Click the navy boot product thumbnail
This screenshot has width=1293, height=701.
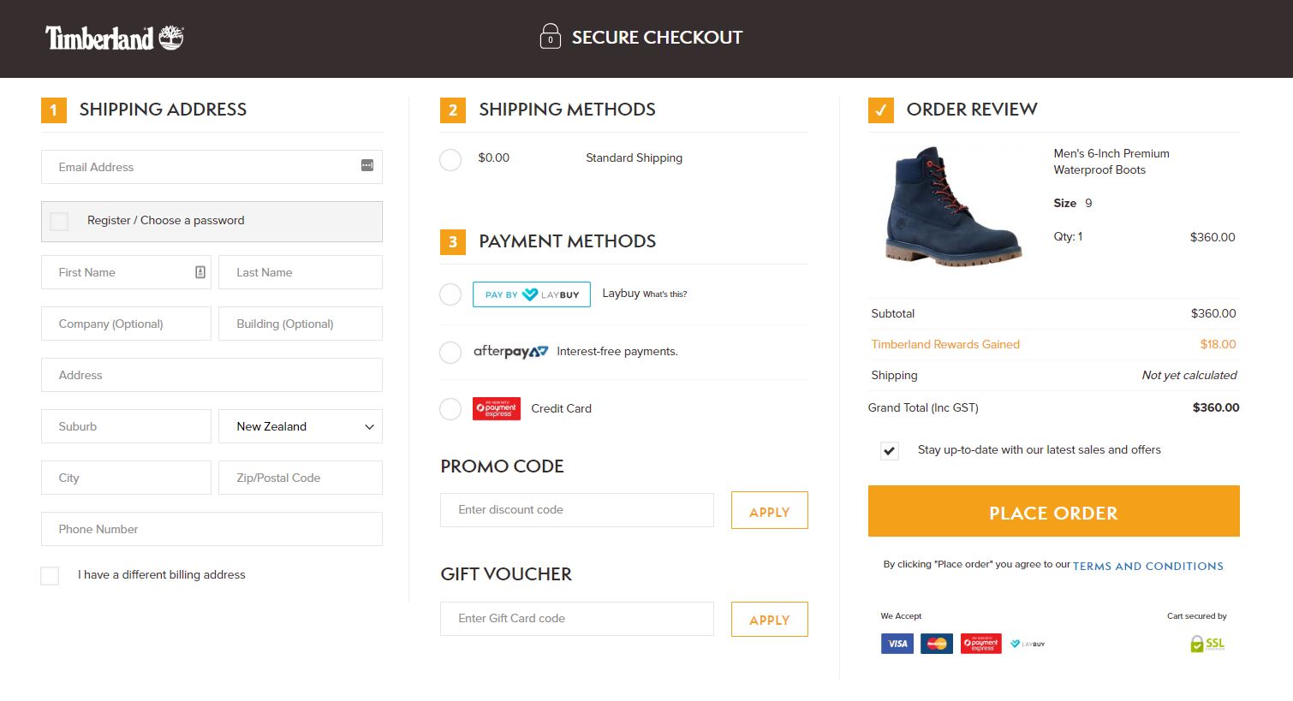[953, 206]
